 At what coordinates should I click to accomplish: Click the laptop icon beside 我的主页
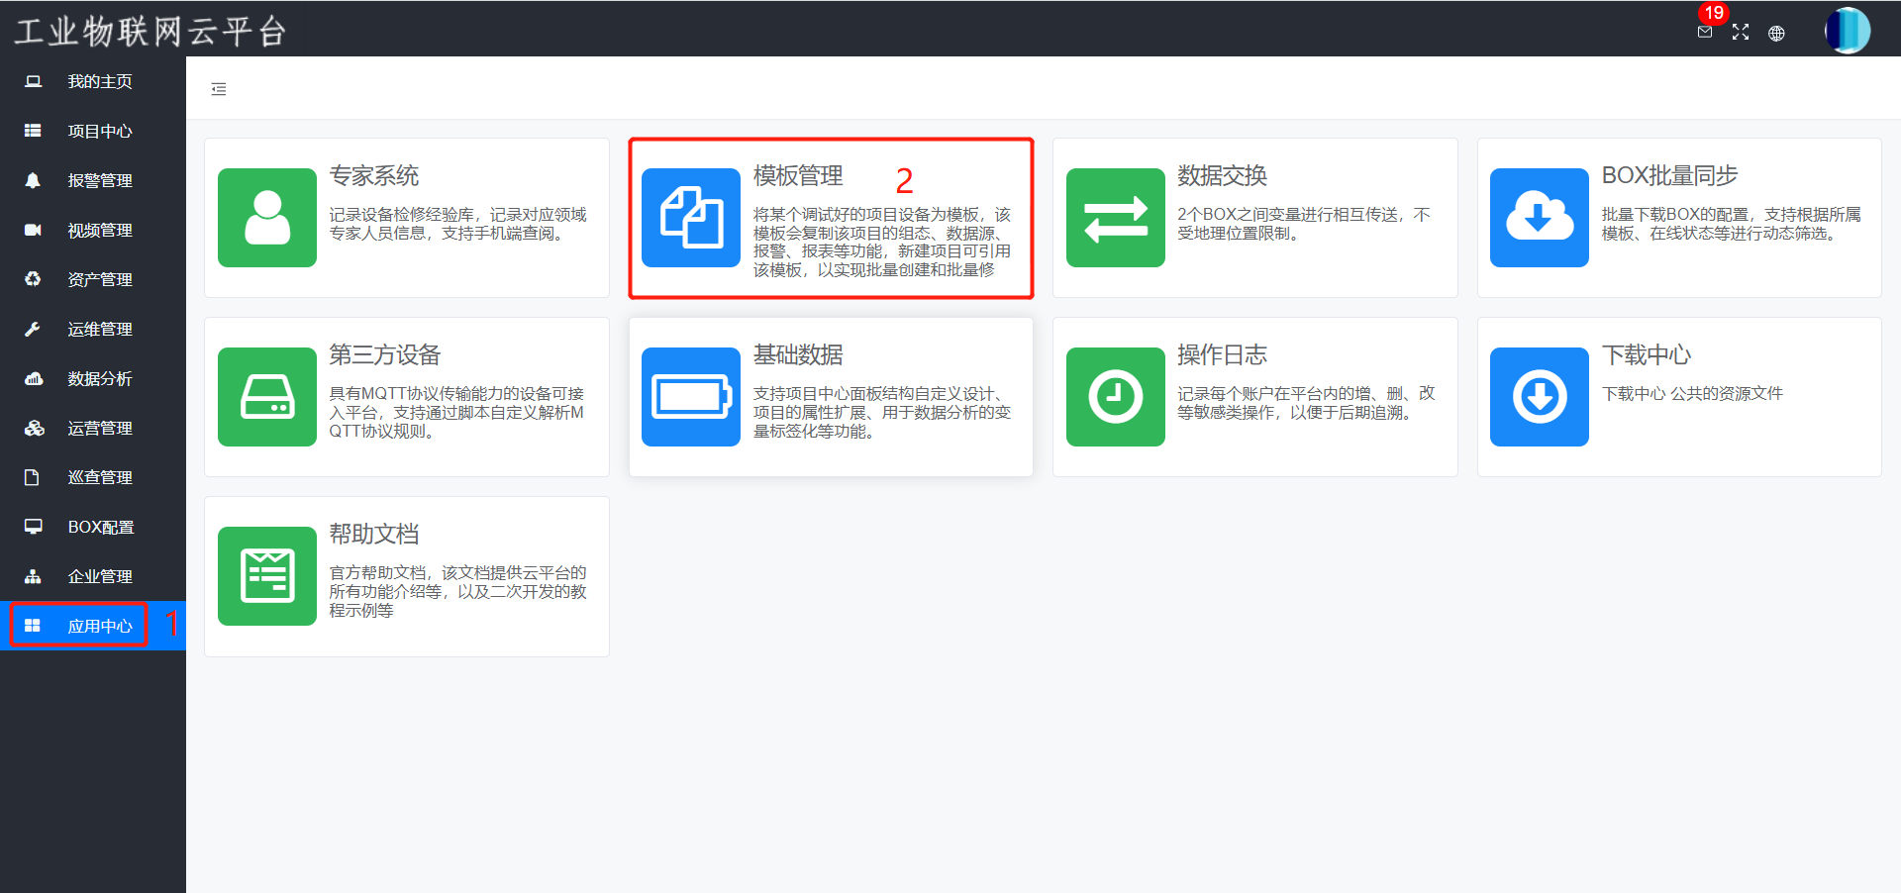pyautogui.click(x=33, y=81)
